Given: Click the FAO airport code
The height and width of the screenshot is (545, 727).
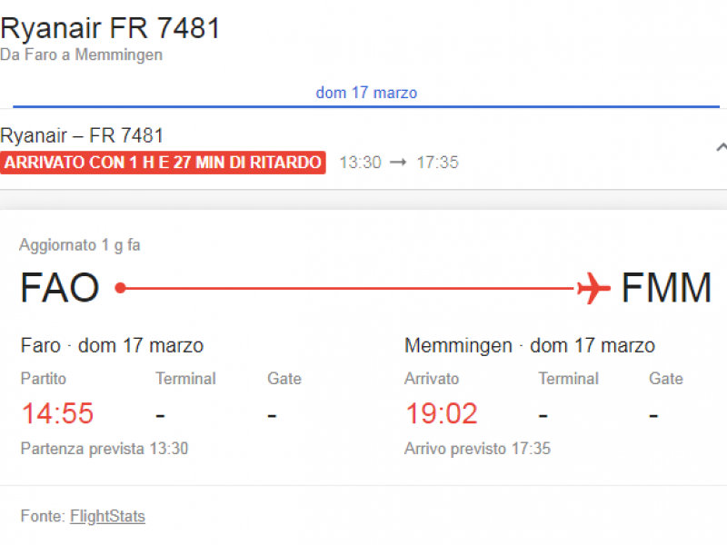Looking at the screenshot, I should tap(60, 288).
